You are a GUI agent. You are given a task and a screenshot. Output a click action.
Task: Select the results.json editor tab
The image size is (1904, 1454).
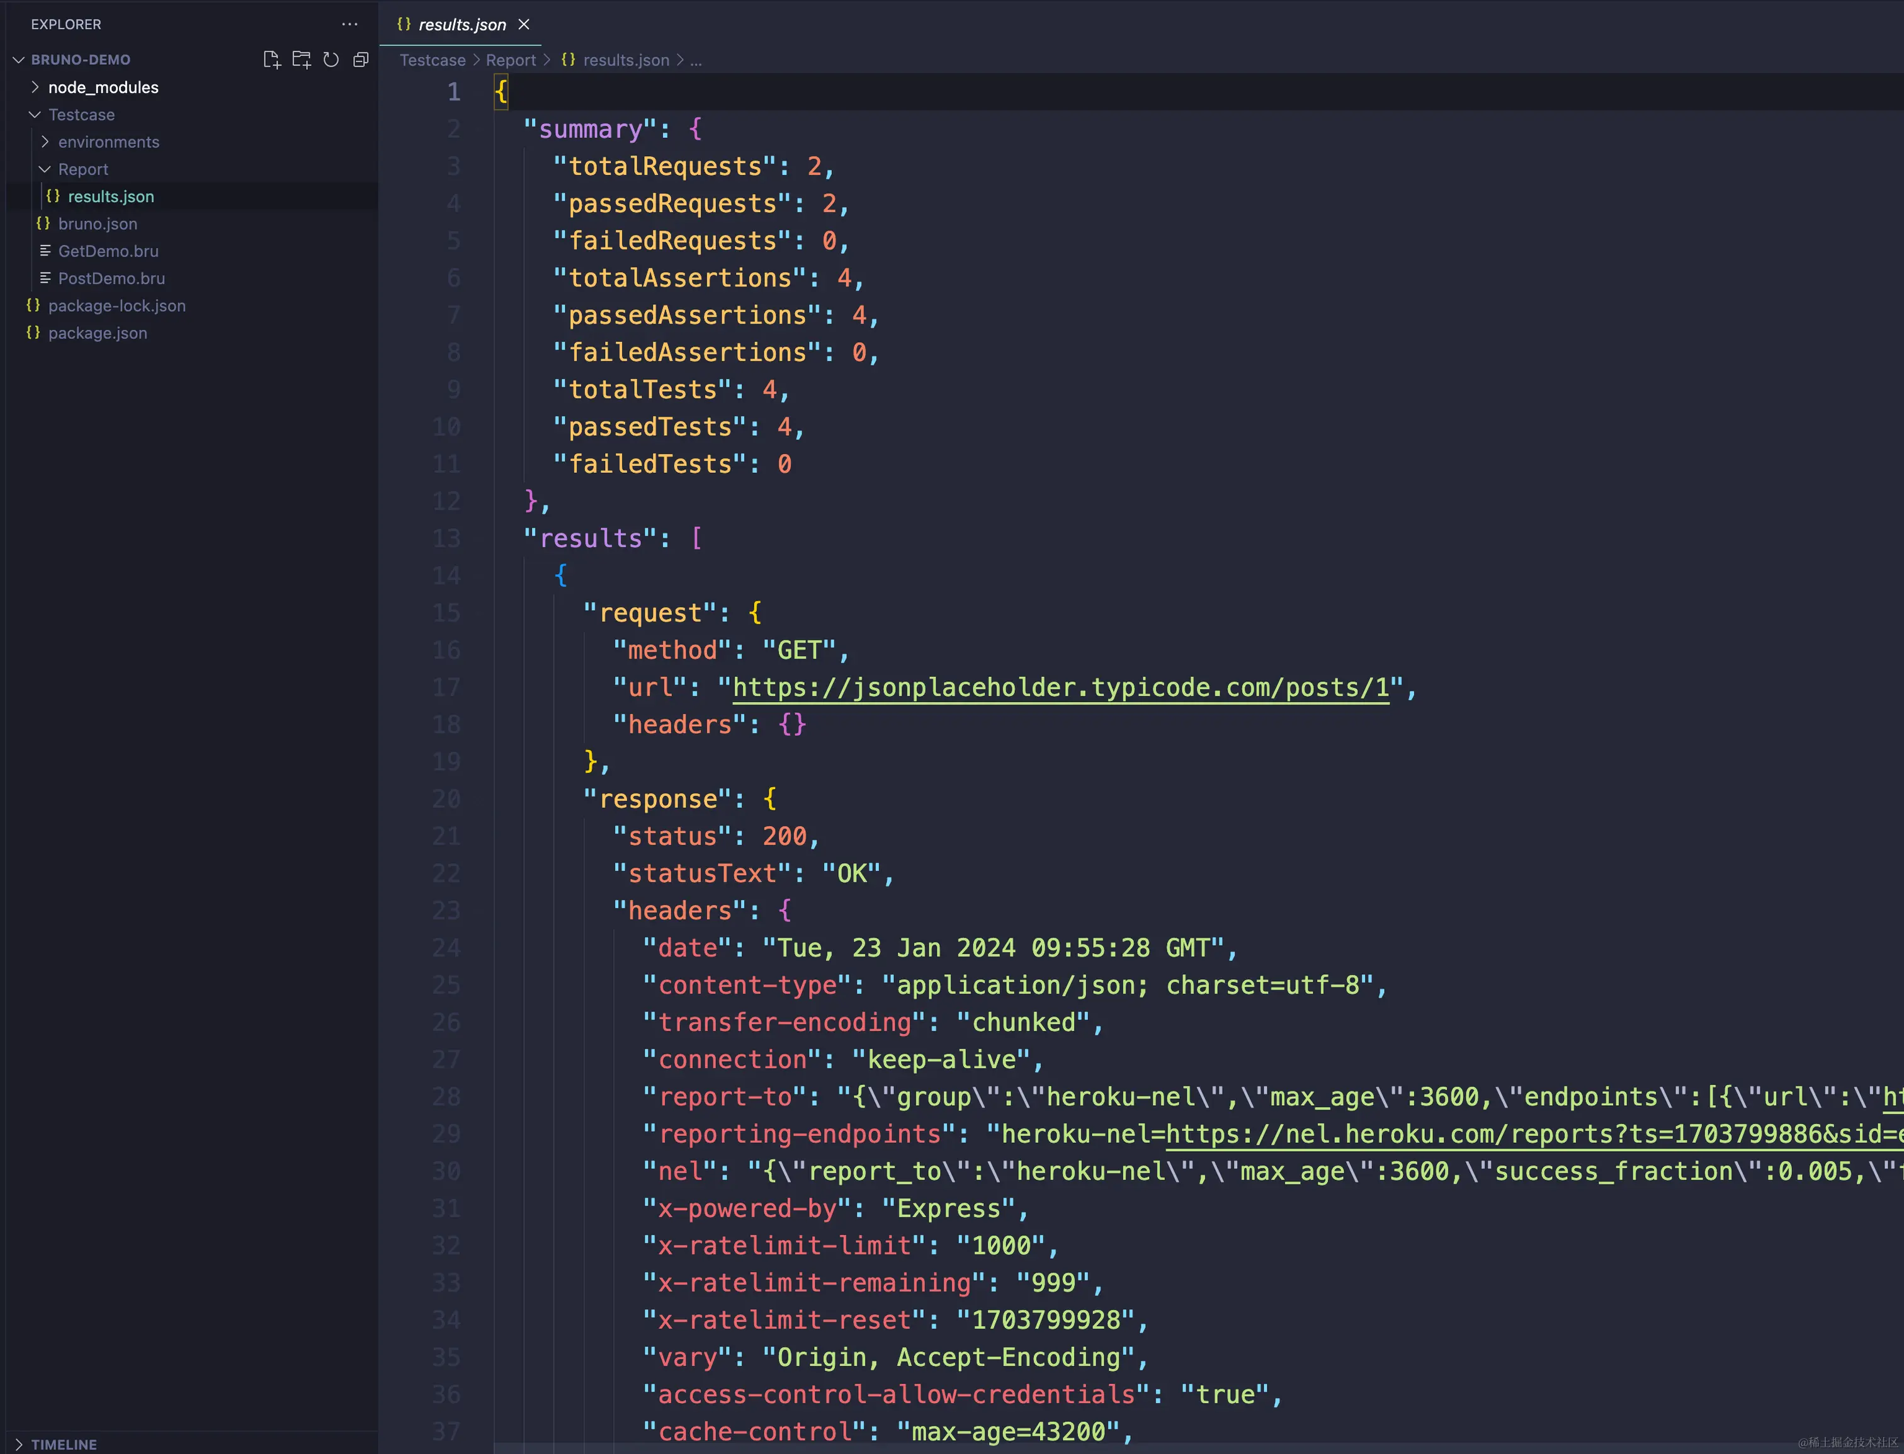pyautogui.click(x=462, y=24)
